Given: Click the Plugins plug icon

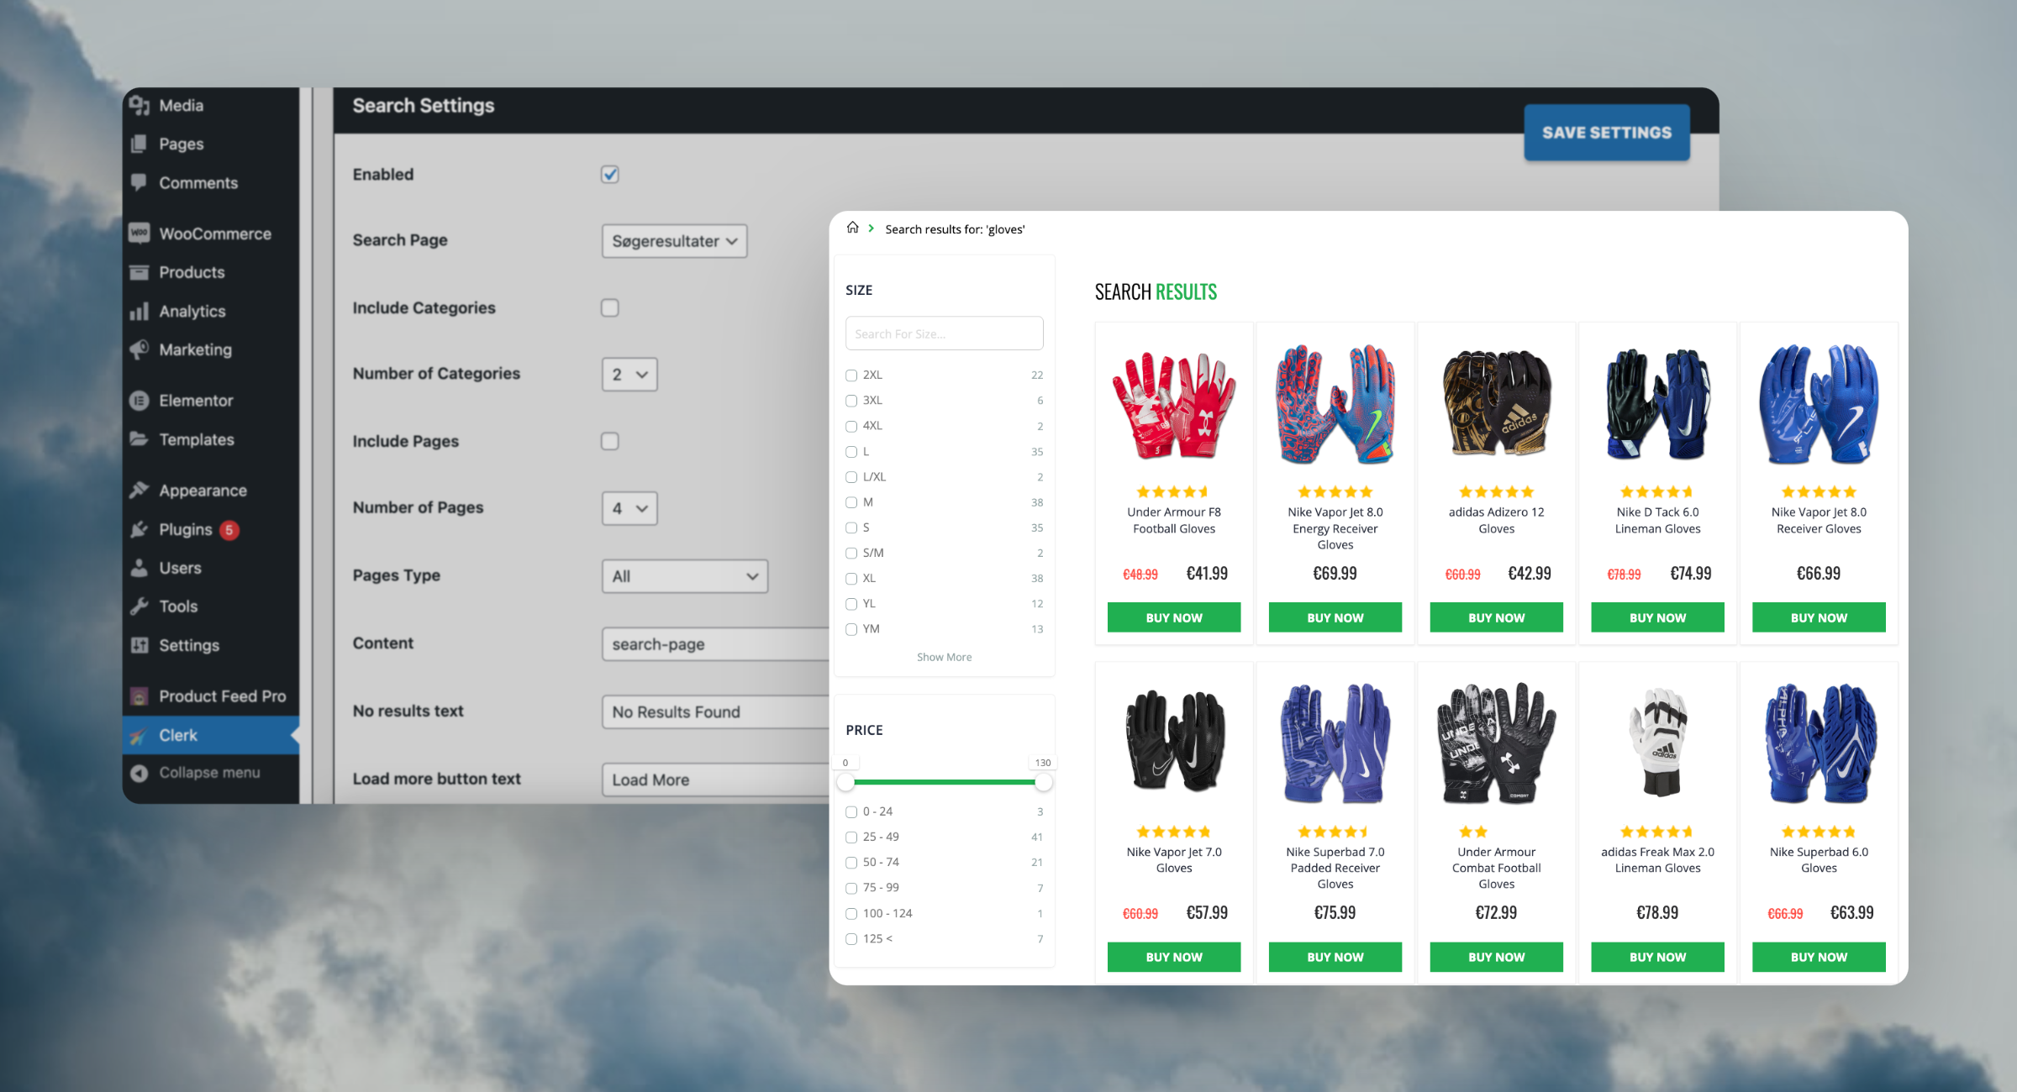Looking at the screenshot, I should (x=140, y=529).
